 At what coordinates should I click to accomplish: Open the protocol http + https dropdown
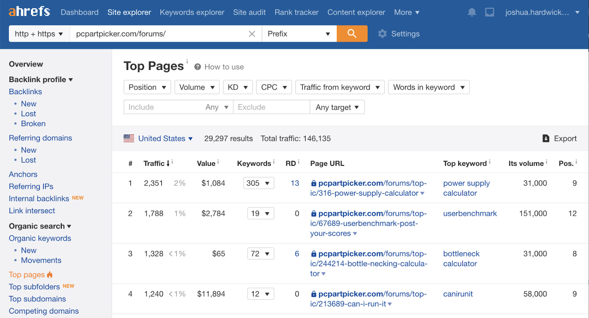39,34
